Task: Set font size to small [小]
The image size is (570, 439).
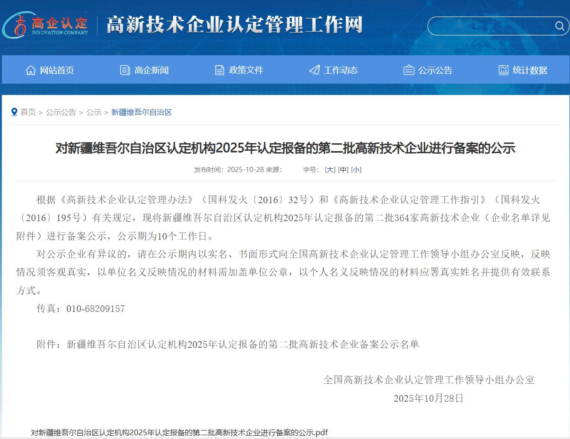Action: (x=356, y=170)
